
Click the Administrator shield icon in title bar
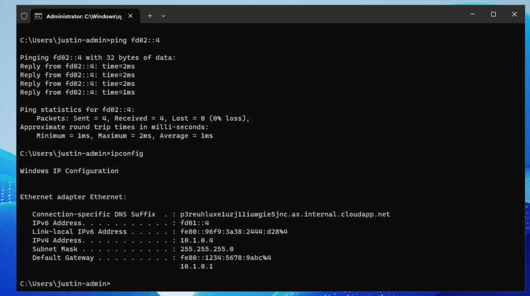pyautogui.click(x=24, y=16)
